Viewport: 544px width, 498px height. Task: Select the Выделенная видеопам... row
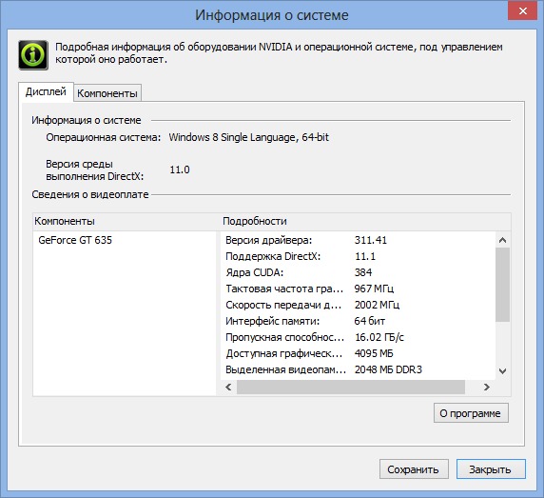[358, 369]
